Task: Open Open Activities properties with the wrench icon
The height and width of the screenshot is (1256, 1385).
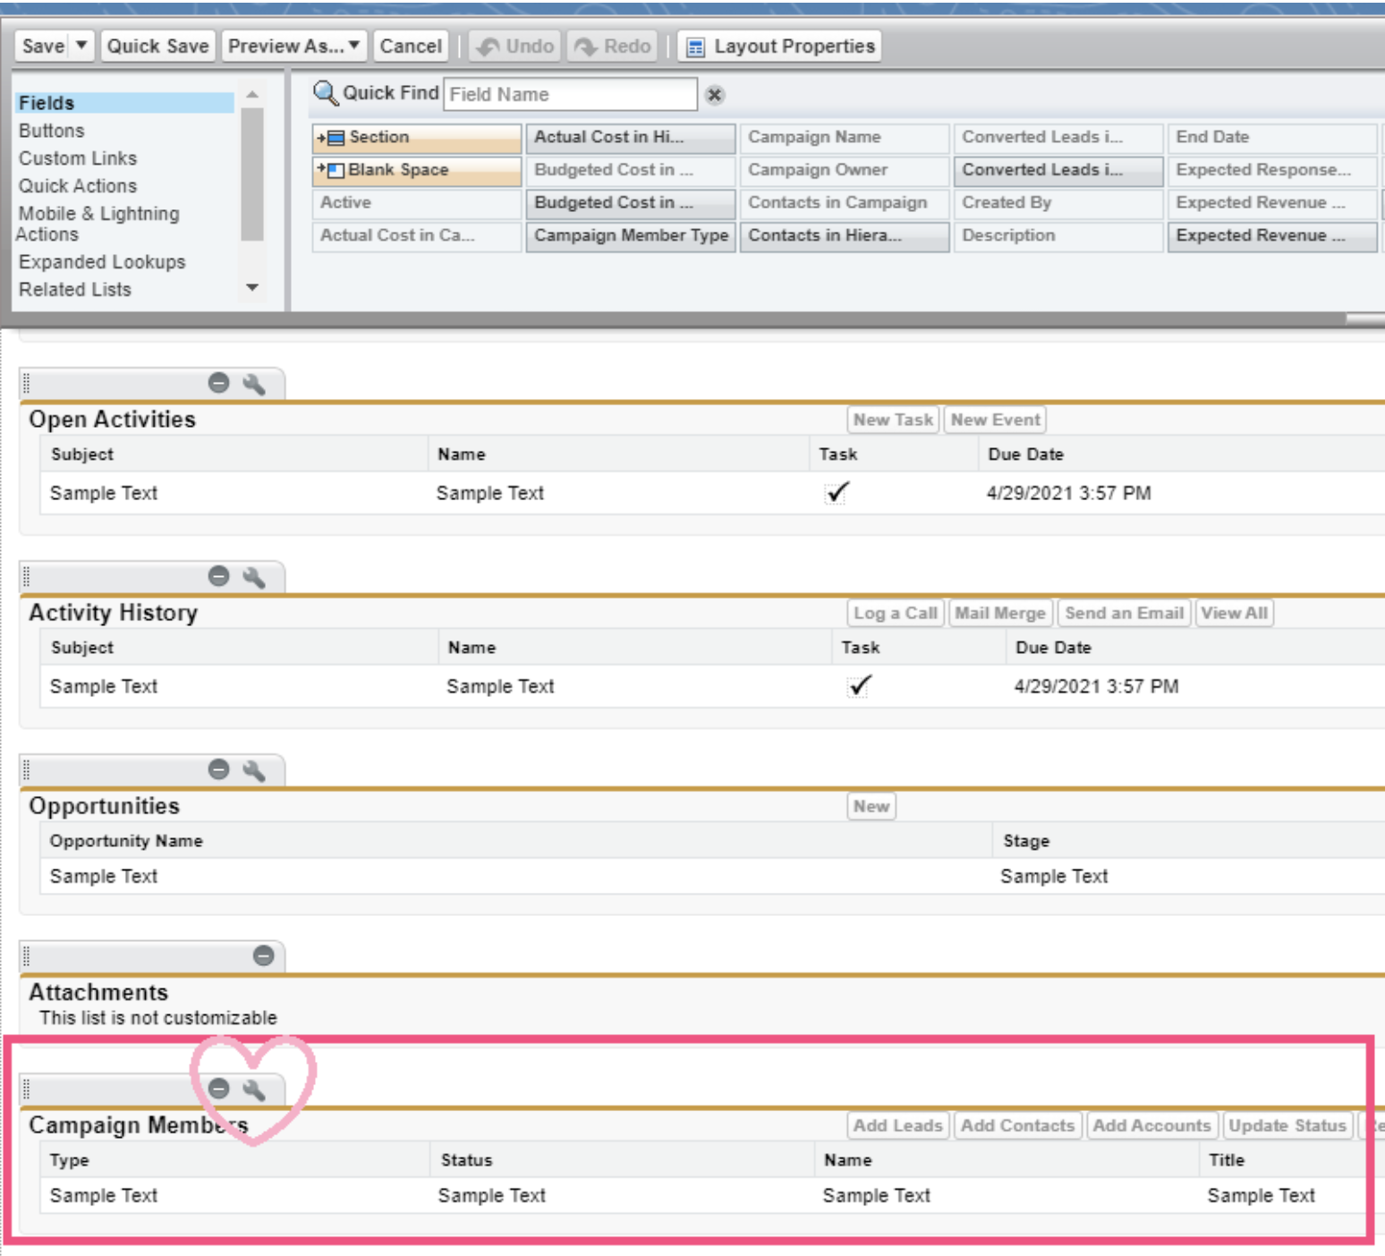Action: tap(254, 384)
